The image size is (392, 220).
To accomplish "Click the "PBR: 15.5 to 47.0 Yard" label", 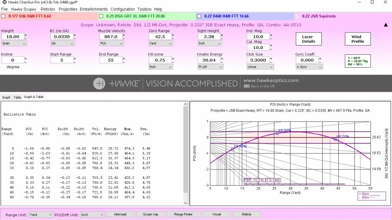I will [x=262, y=180].
